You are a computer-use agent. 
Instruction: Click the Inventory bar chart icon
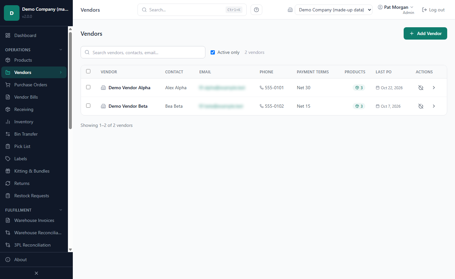click(x=8, y=122)
